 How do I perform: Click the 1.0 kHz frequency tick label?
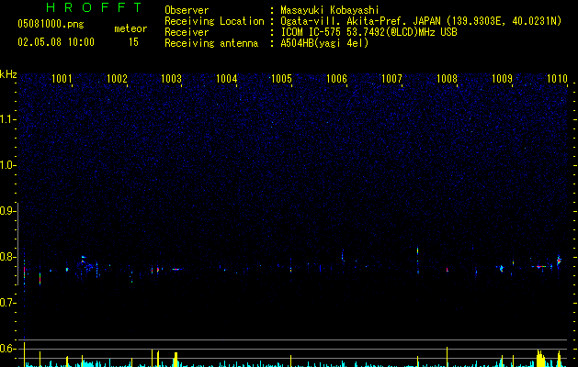click(7, 165)
